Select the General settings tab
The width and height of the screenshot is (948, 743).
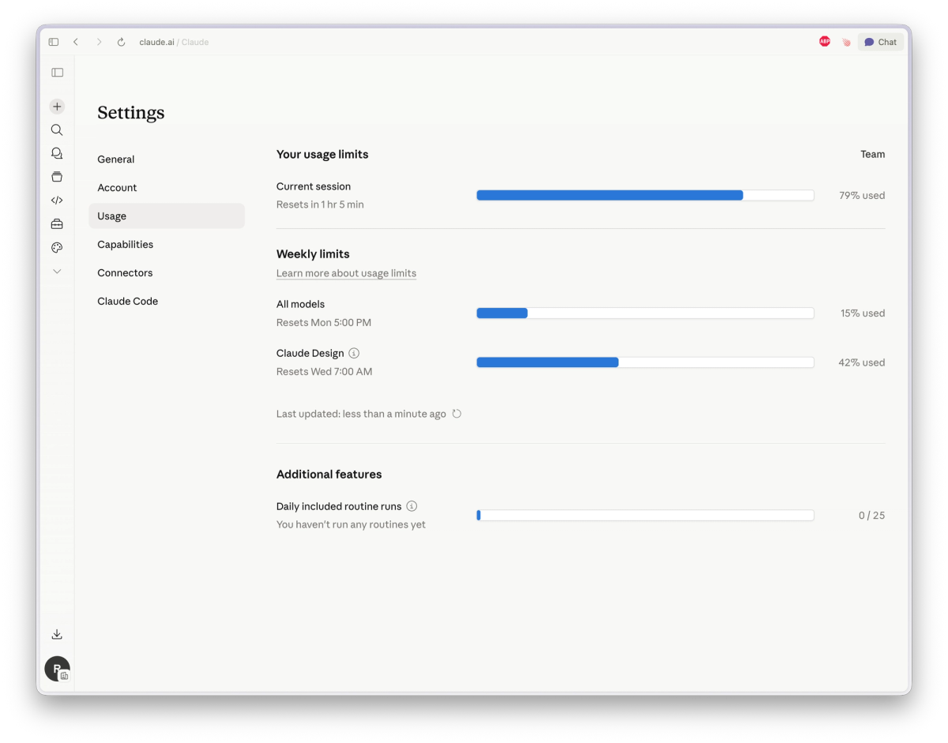click(167, 159)
